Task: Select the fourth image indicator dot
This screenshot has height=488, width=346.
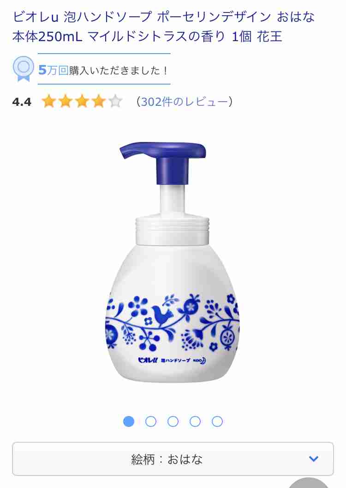Action: pos(195,421)
